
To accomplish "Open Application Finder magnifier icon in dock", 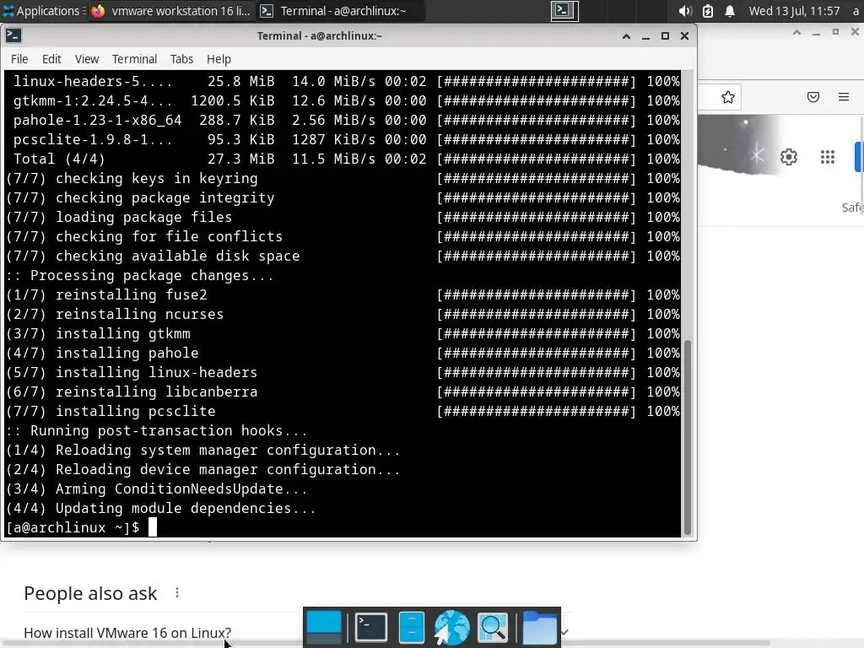I will [493, 628].
